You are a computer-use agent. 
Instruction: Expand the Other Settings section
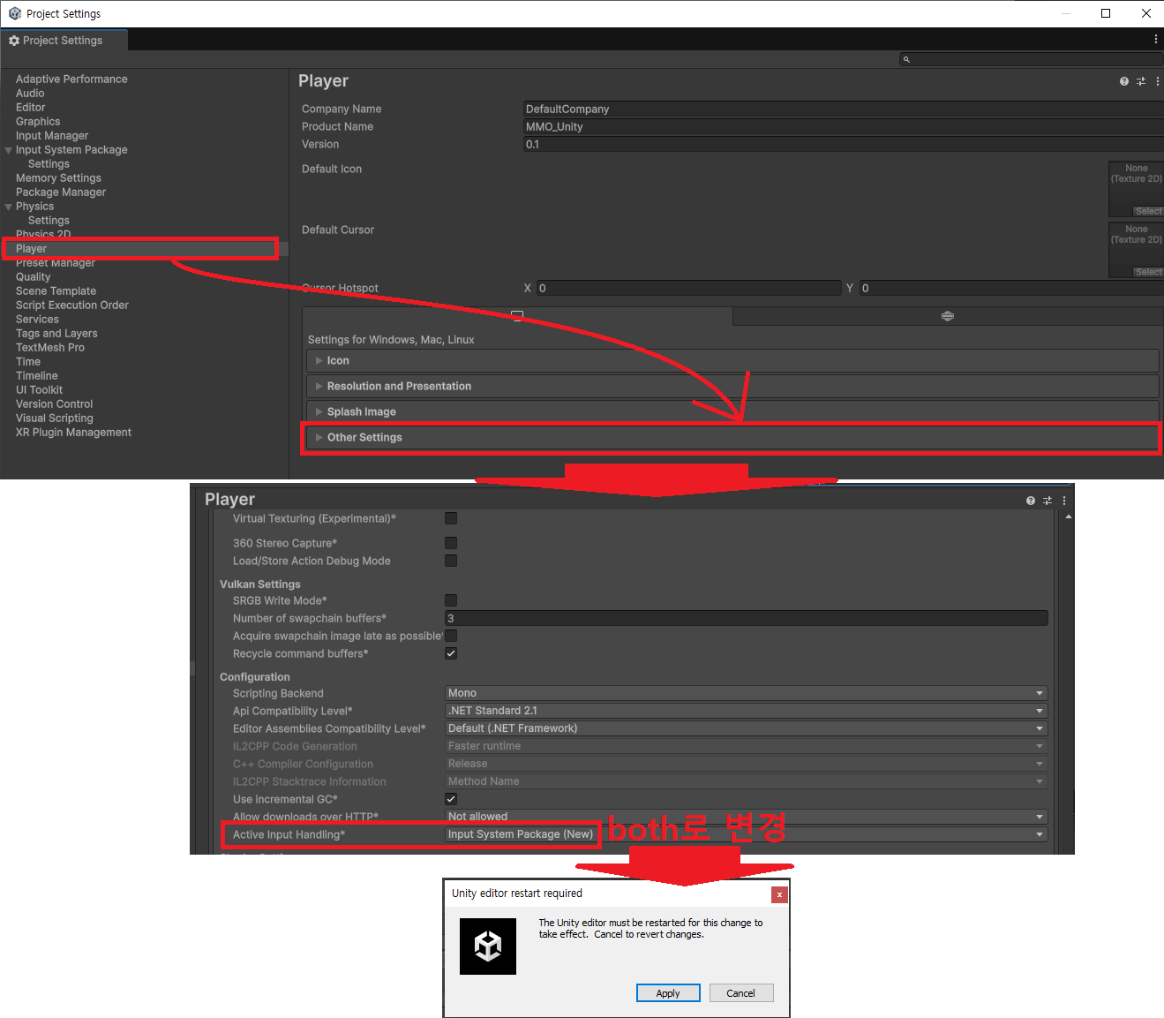point(732,437)
